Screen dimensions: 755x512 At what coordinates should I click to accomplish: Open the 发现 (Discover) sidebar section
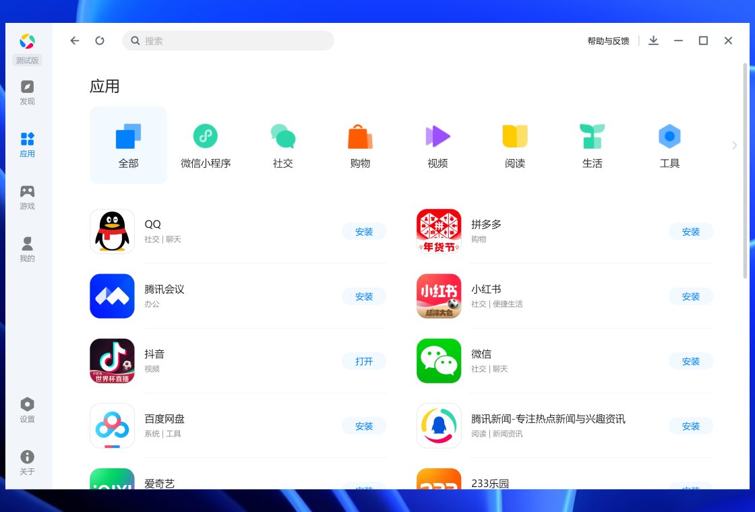28,92
